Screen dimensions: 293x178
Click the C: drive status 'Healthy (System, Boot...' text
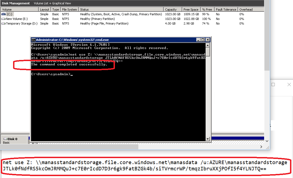[x=121, y=14]
